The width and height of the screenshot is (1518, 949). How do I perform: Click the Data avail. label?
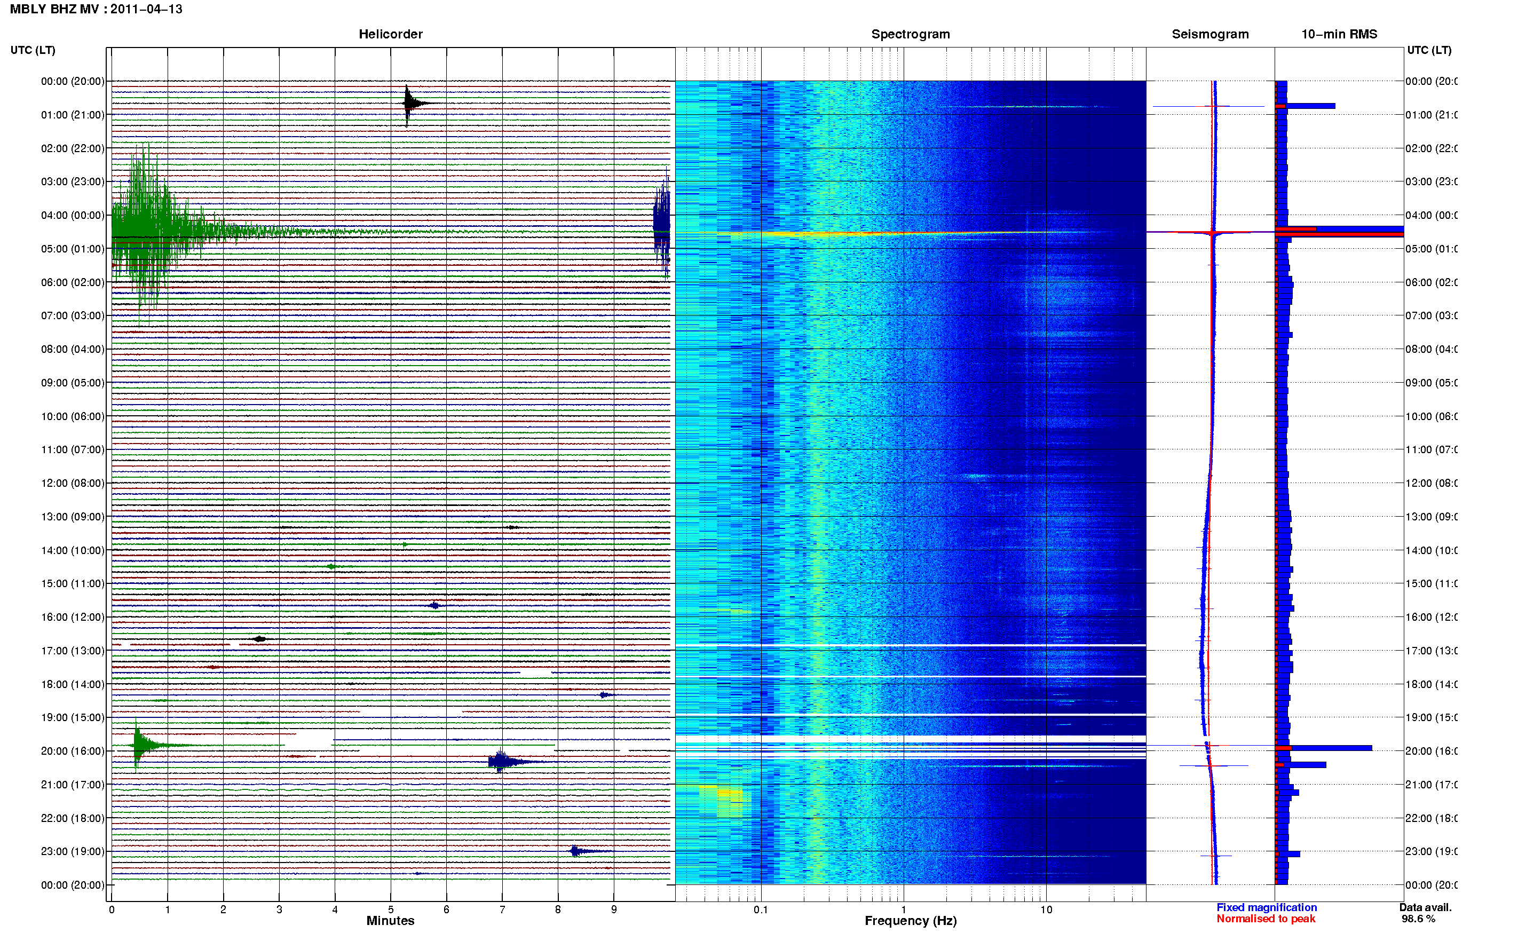tap(1425, 908)
